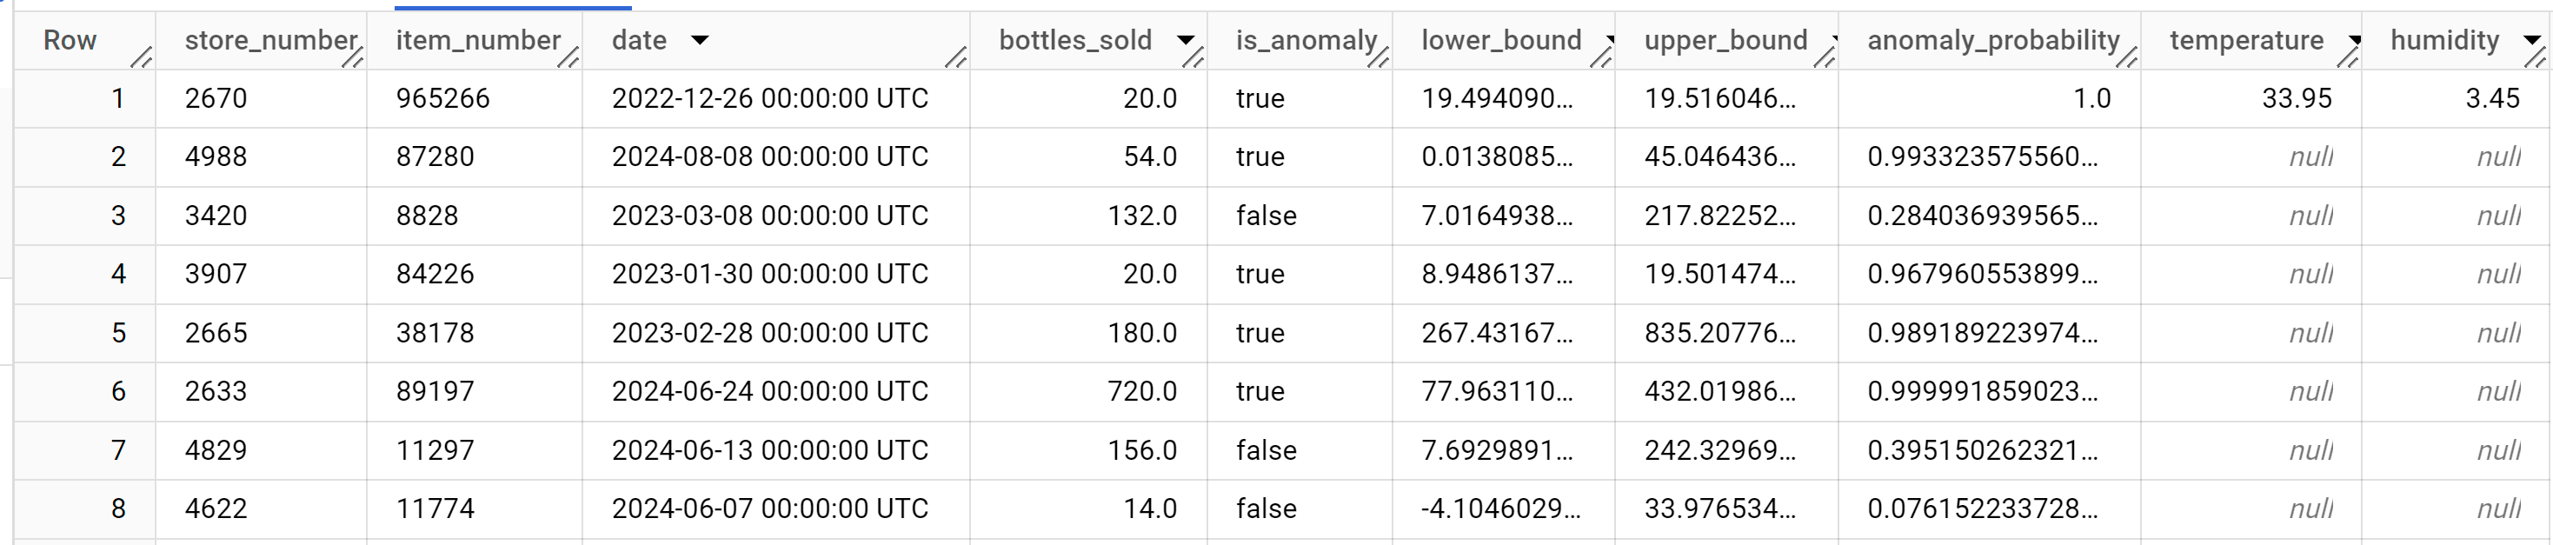Click the is_anomaly column header
This screenshot has height=545, width=2553.
click(x=1299, y=41)
